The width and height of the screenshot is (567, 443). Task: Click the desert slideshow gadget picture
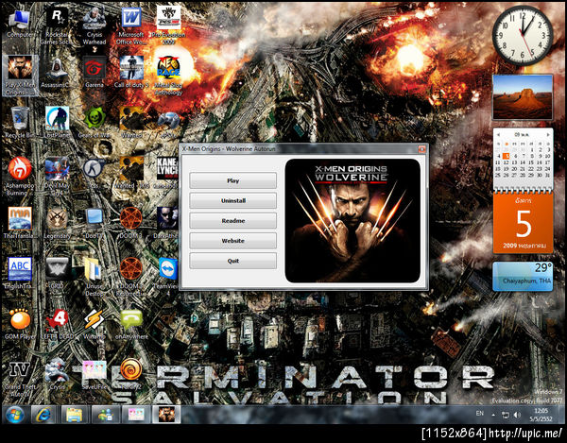(x=523, y=97)
